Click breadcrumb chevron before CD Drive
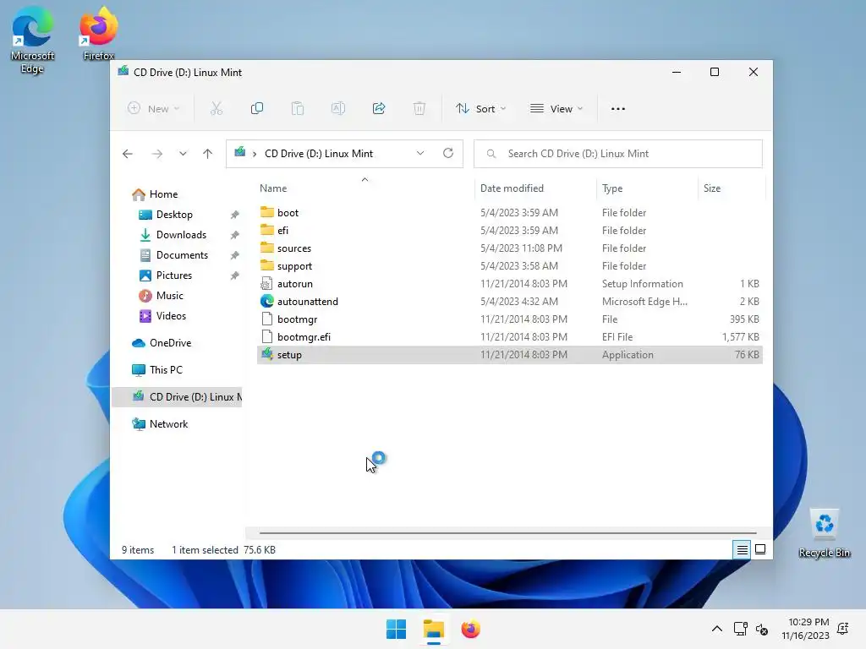The height and width of the screenshot is (649, 866). [x=255, y=154]
